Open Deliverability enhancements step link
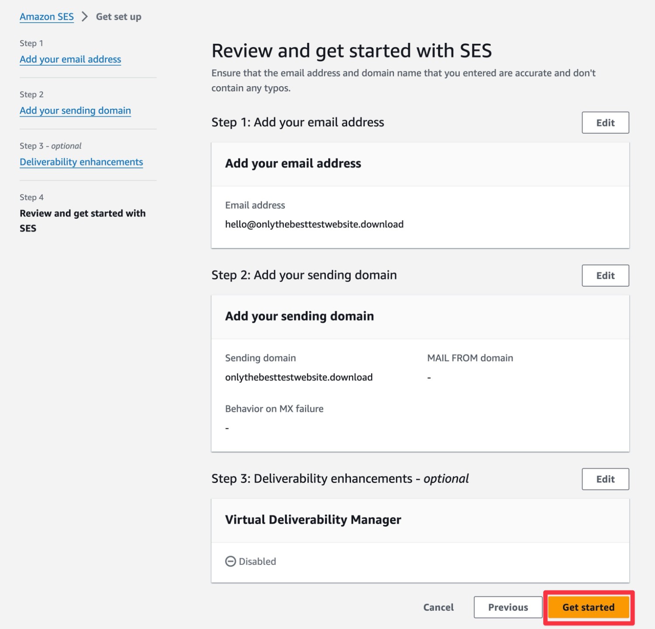 (x=81, y=162)
